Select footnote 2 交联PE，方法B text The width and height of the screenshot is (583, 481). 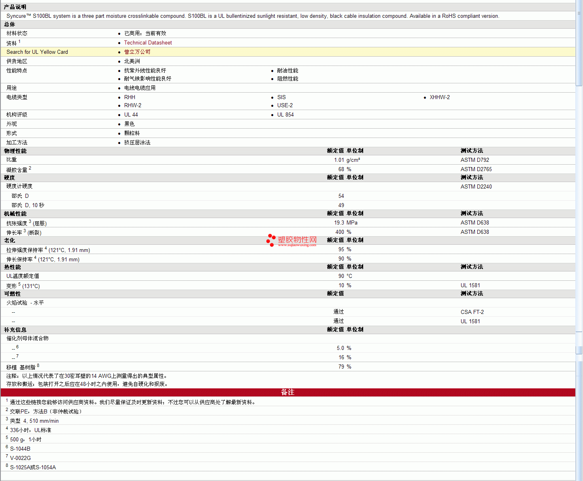pyautogui.click(x=46, y=411)
